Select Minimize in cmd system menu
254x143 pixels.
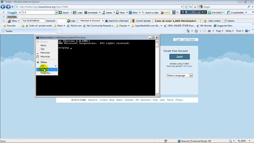(47, 53)
